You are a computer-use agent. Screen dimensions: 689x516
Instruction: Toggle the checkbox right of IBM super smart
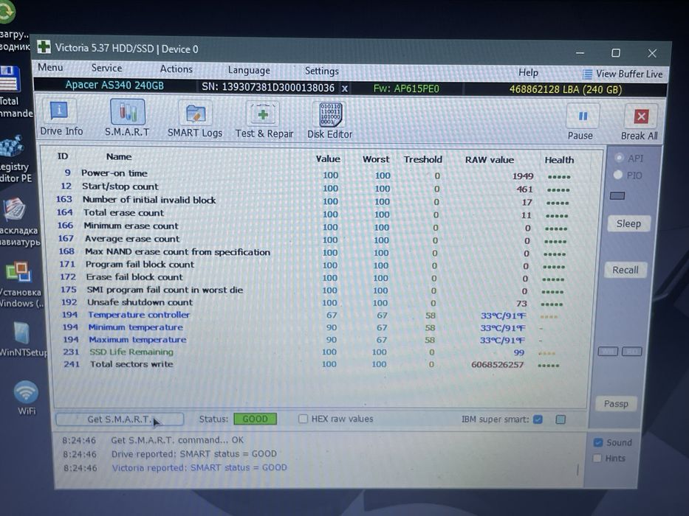pyautogui.click(x=561, y=419)
